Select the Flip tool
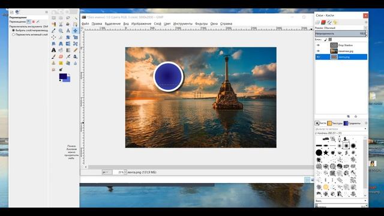 point(68,44)
